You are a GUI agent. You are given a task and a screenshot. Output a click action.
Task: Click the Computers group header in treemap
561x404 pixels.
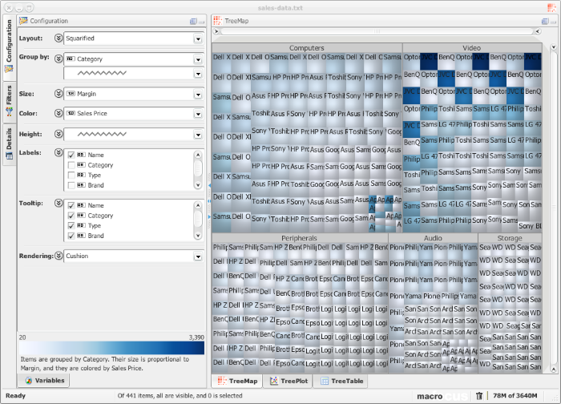[307, 48]
